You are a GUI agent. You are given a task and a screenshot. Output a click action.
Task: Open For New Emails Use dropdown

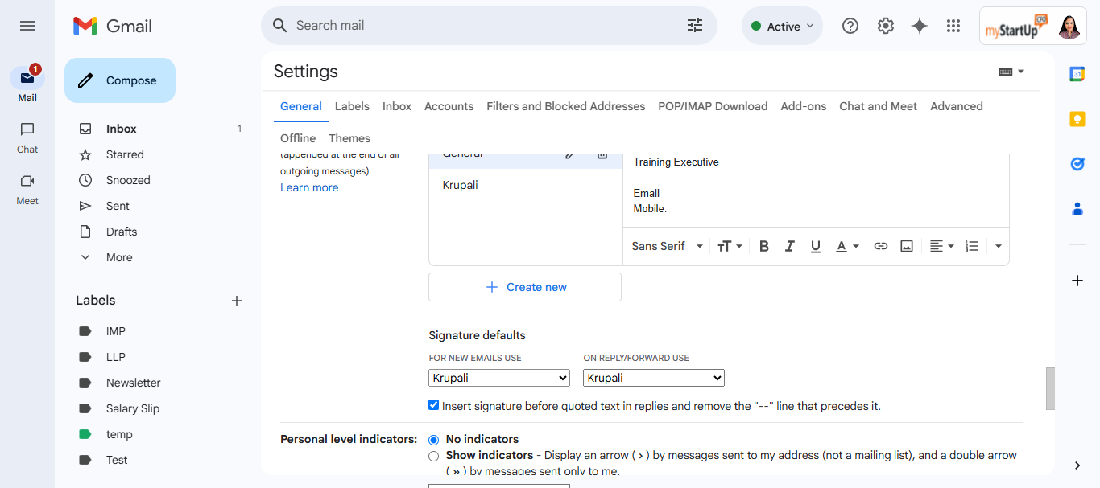(x=499, y=378)
